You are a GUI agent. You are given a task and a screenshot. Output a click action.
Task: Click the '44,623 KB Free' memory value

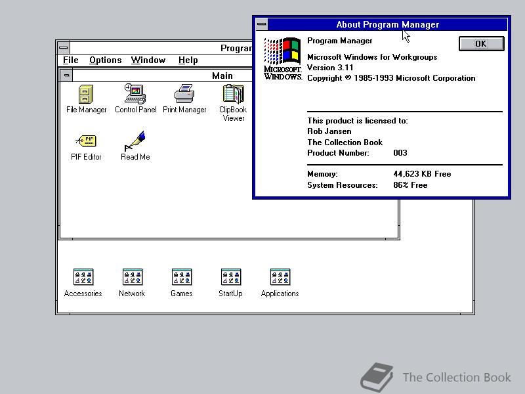[422, 174]
